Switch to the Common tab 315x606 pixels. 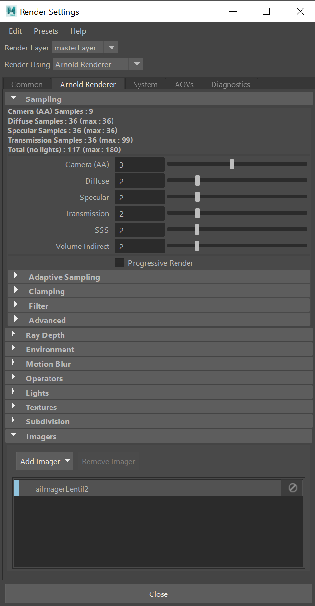(27, 84)
